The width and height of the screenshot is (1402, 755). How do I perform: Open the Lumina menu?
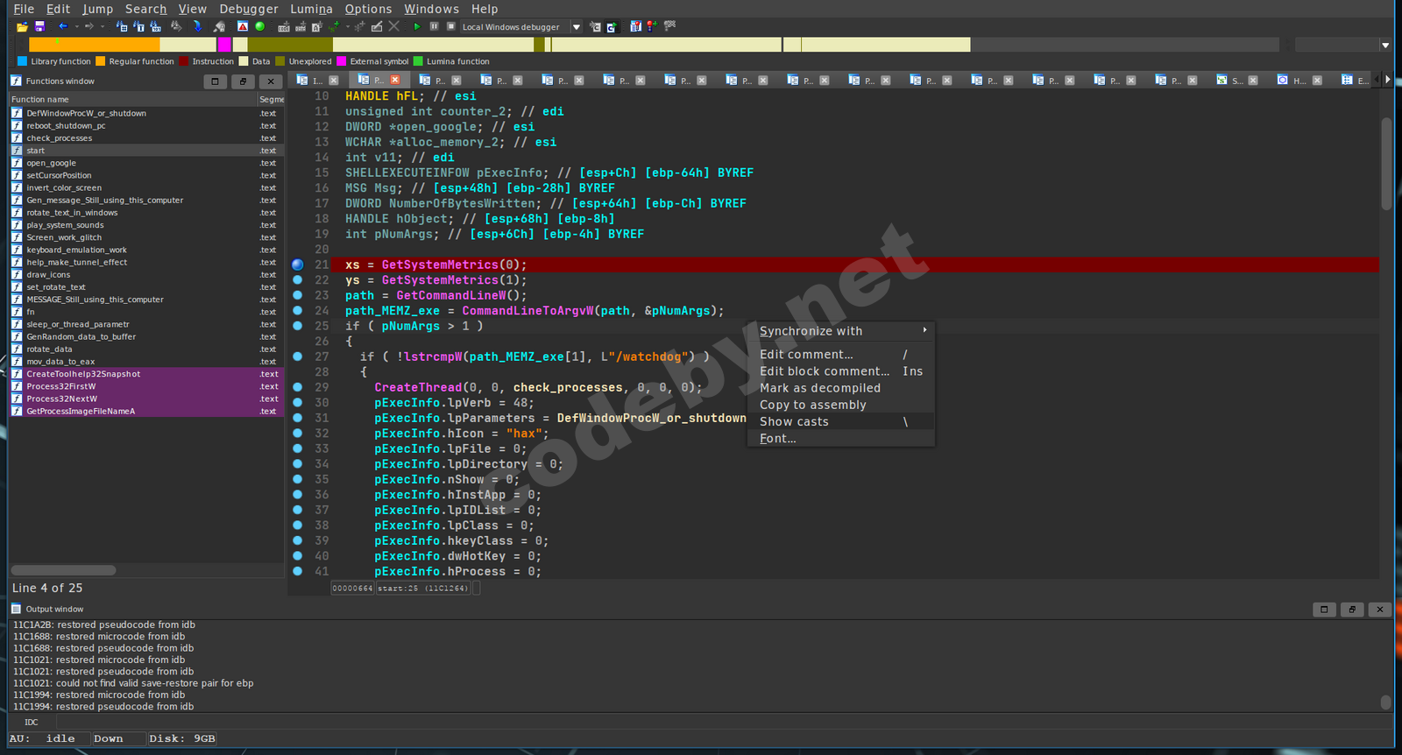pos(312,9)
